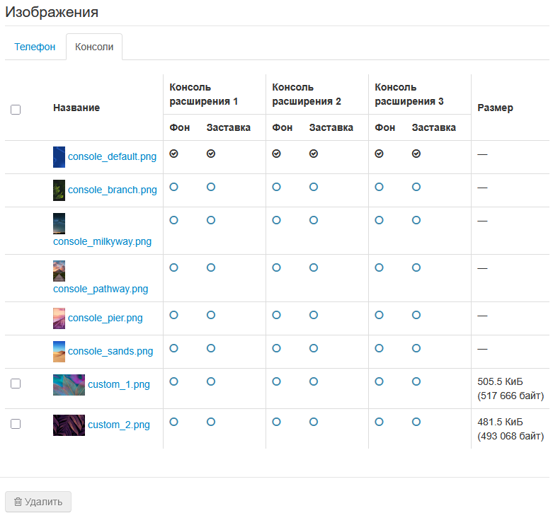Image resolution: width=553 pixels, height=518 pixels.
Task: Click the console_sands.png thumbnail image
Action: pyautogui.click(x=59, y=352)
